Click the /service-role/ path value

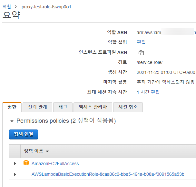150,62
